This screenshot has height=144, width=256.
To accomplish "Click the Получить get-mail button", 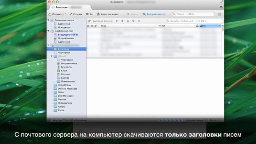I will pyautogui.click(x=55, y=14).
